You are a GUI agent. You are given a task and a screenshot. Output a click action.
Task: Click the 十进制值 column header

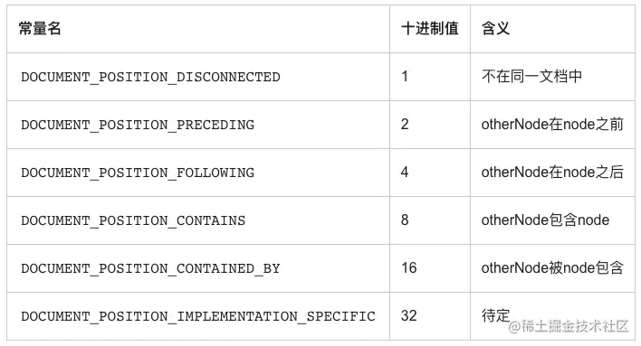pos(430,29)
